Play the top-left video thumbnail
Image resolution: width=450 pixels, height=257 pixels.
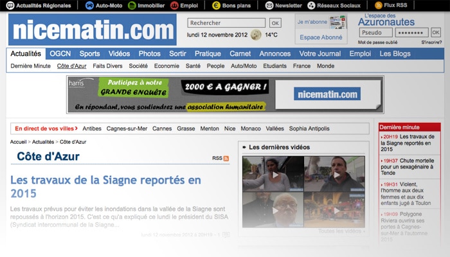pos(273,174)
